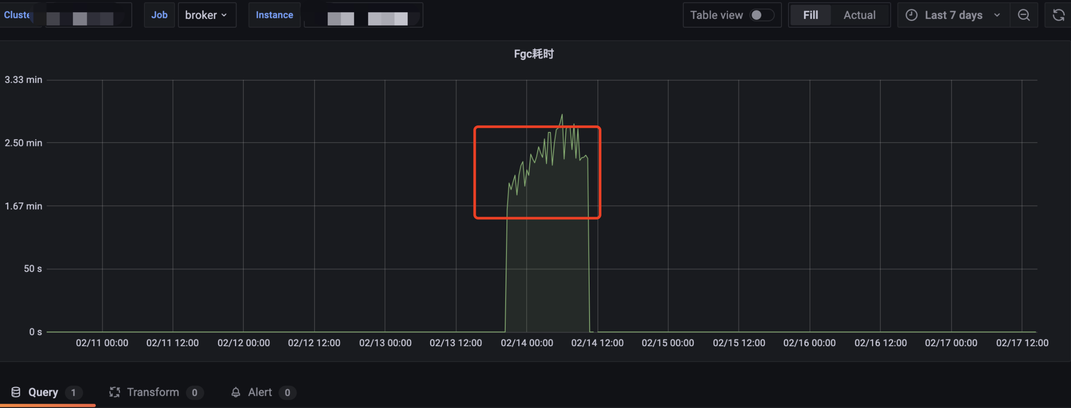This screenshot has height=408, width=1071.
Task: Refresh the dashboard panel
Action: pyautogui.click(x=1058, y=15)
